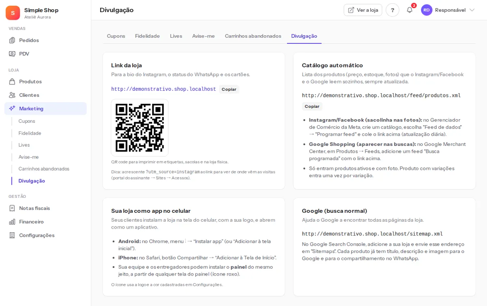This screenshot has width=487, height=306.
Task: Open Carrinhos abandonados in the sidebar
Action: click(x=44, y=169)
